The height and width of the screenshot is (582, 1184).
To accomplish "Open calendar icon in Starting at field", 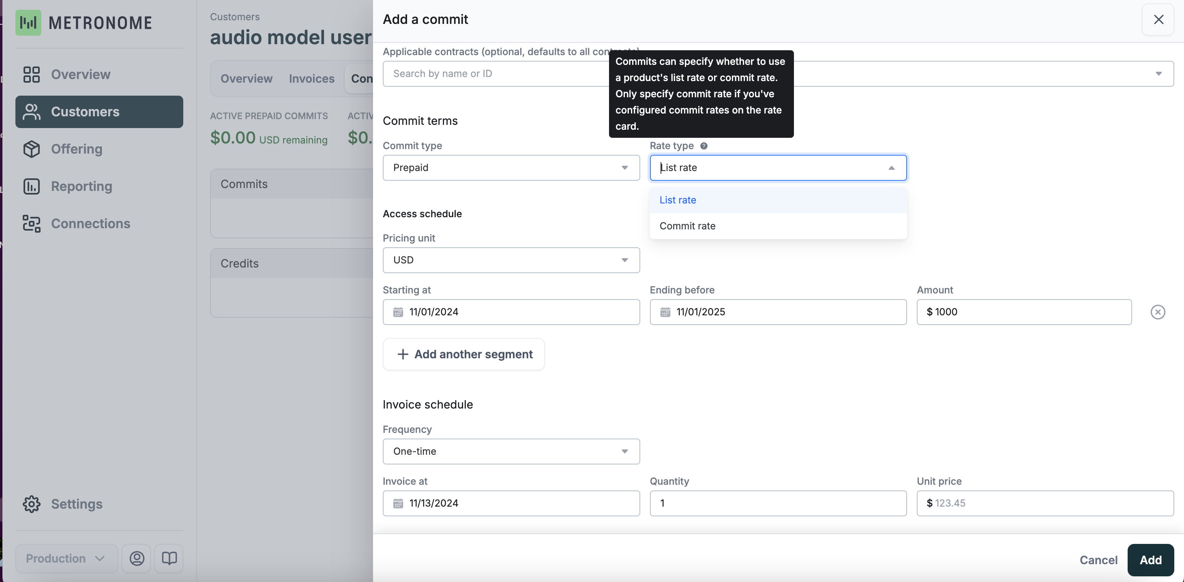I will pos(398,312).
